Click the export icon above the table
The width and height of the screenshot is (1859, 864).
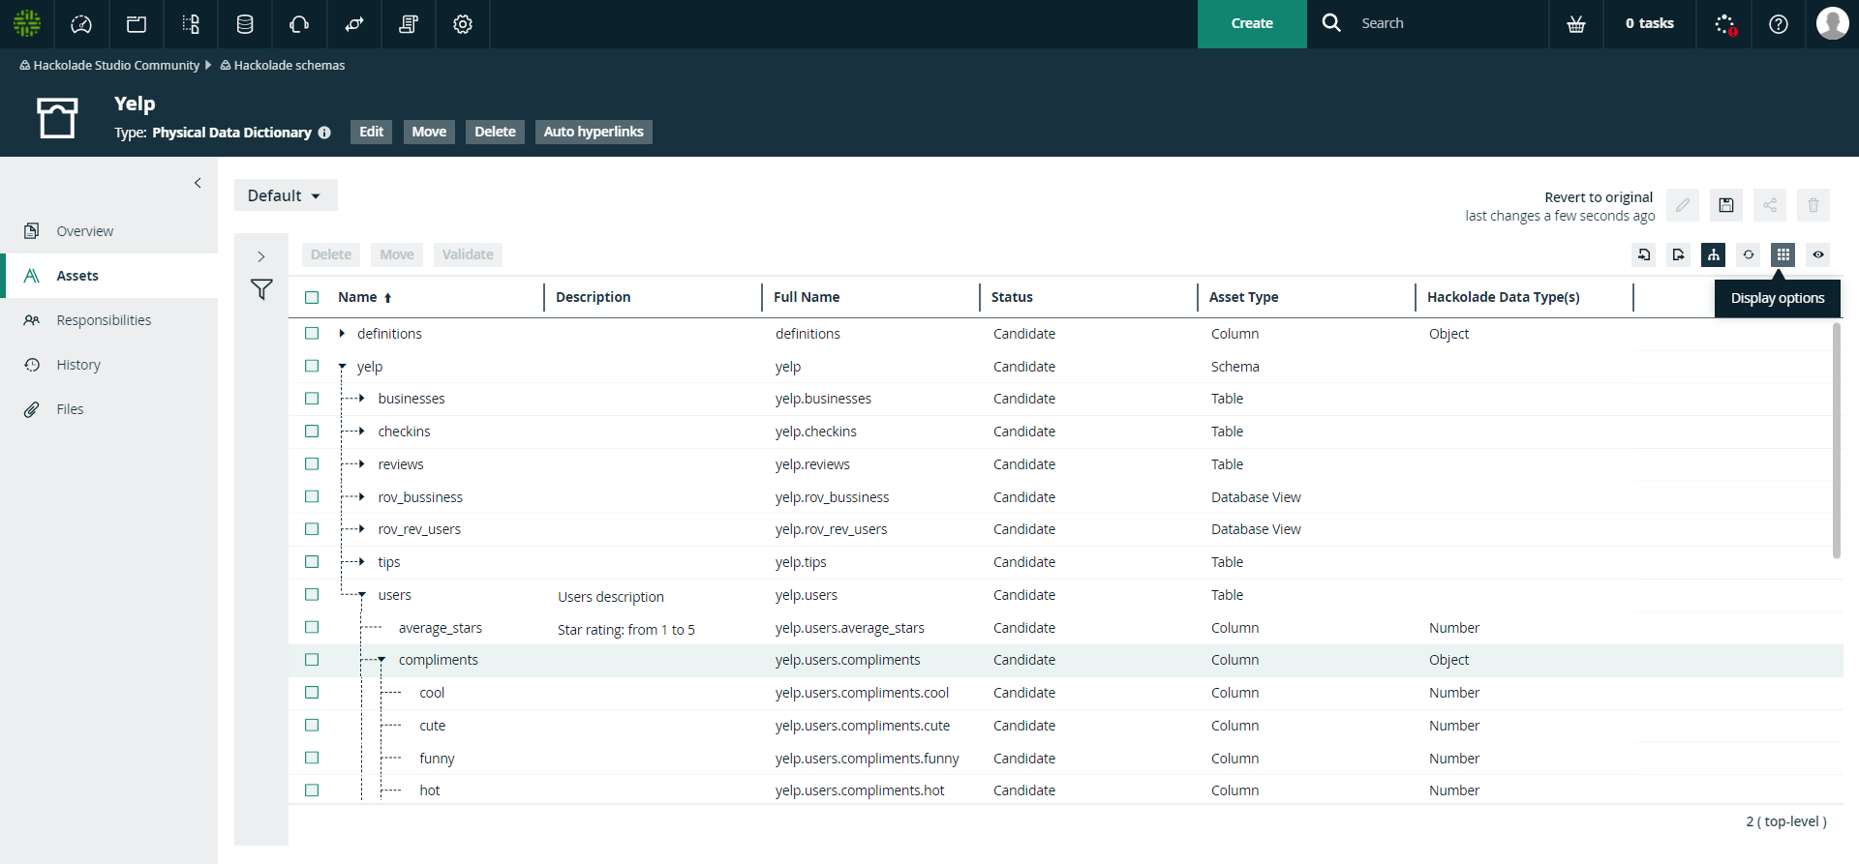pos(1679,254)
